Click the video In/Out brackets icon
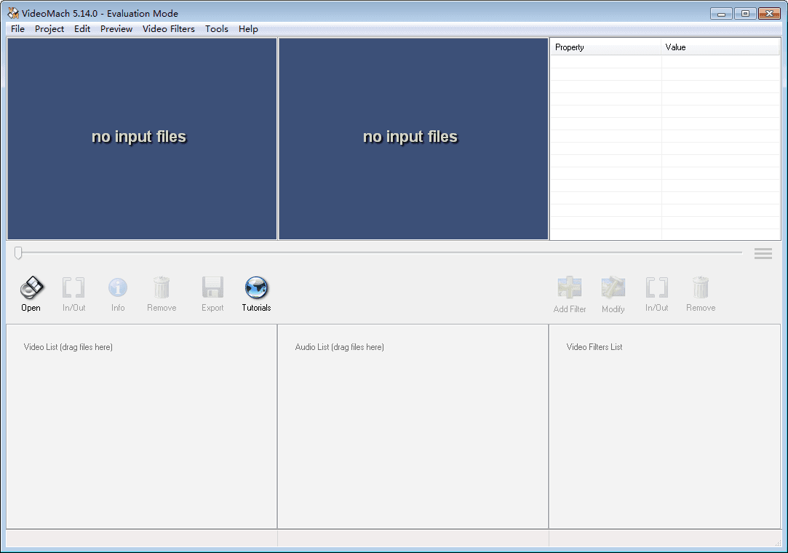788x553 pixels. click(x=73, y=288)
